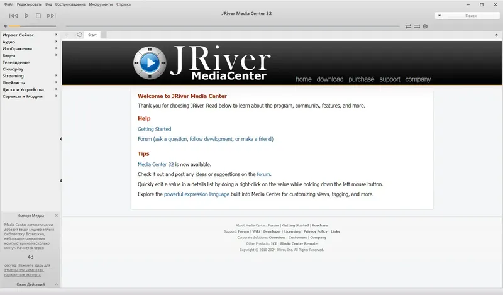Screen dimensions: 503x295
Task: Open the Инструменты menu
Action: click(101, 4)
